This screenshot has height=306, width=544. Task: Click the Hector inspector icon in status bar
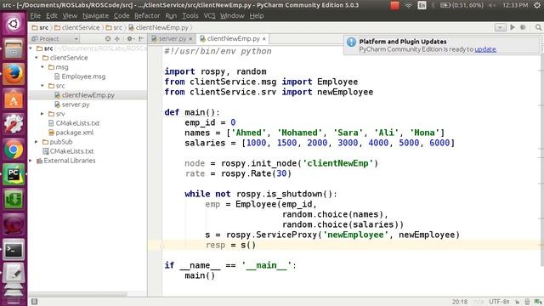(527, 302)
